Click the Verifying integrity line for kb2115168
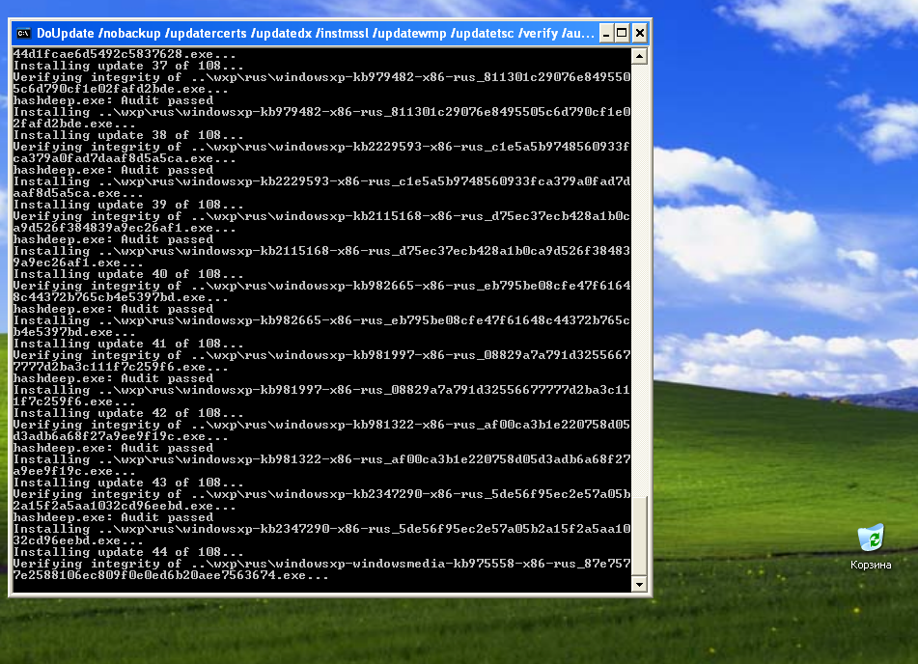Image resolution: width=918 pixels, height=664 pixels. (x=322, y=216)
